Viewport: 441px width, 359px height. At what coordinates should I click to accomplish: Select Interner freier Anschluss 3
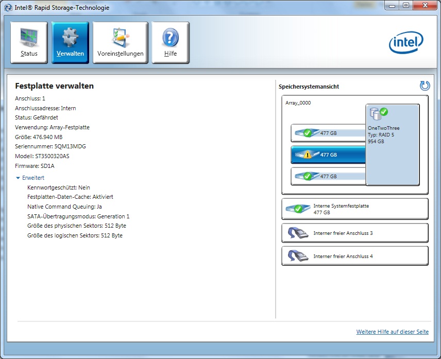click(x=355, y=233)
